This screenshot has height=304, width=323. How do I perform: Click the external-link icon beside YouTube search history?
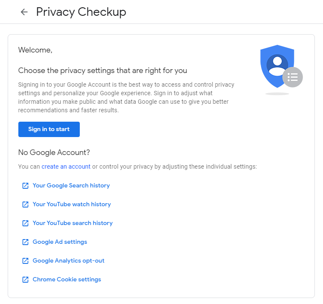25,223
